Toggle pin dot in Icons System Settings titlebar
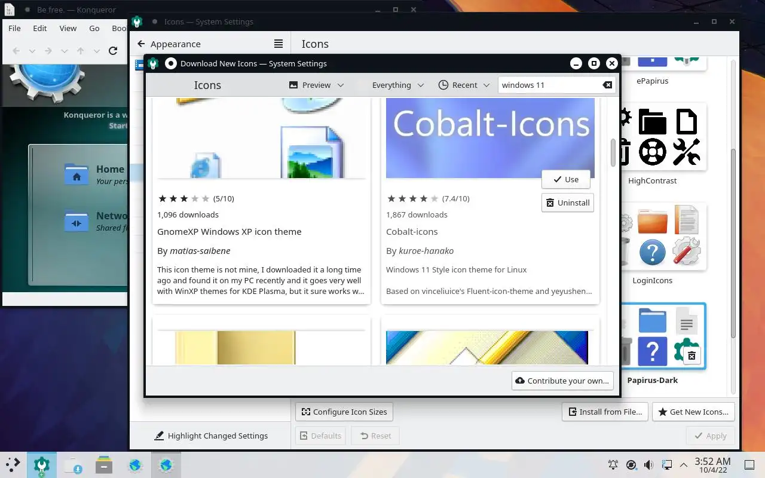The width and height of the screenshot is (765, 478). pos(155,22)
